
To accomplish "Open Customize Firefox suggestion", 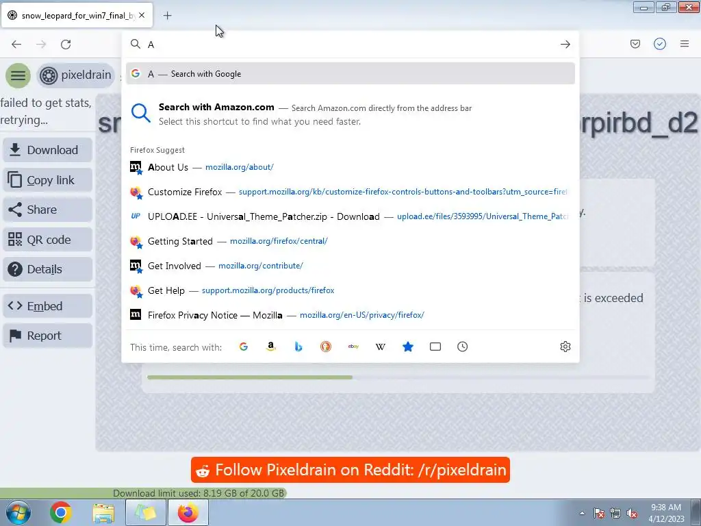I will point(350,192).
